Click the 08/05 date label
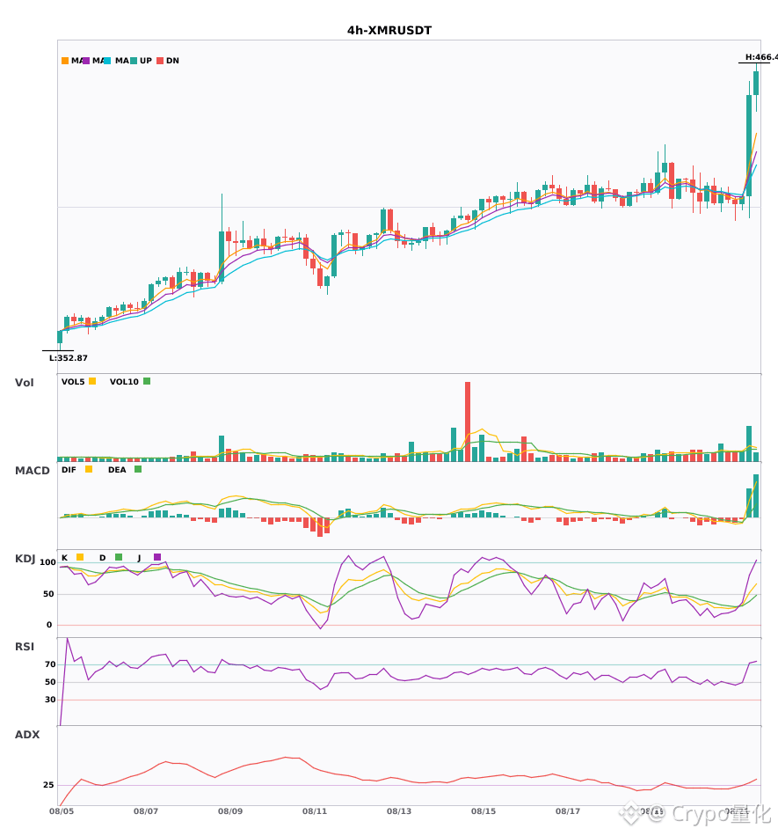 (62, 811)
